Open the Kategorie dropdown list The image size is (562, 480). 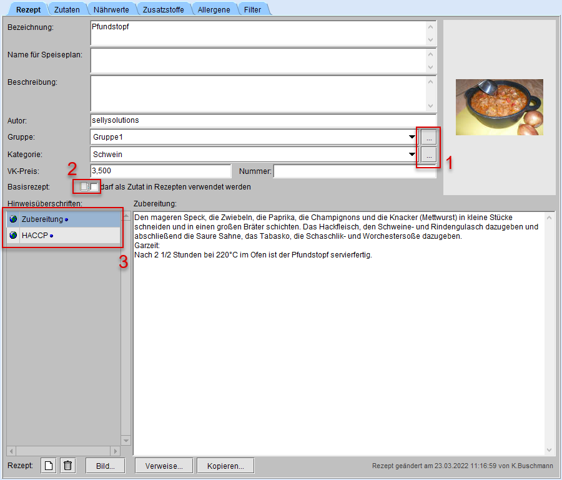(412, 154)
